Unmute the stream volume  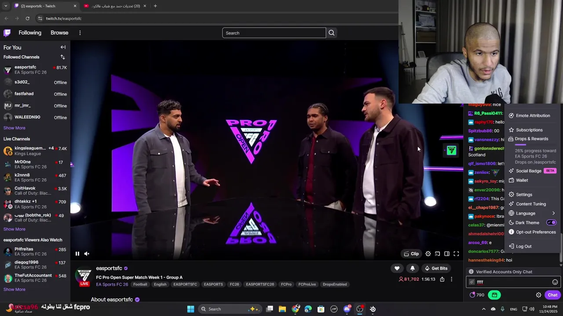(x=87, y=254)
